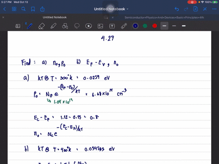Viewport: 219px width, 164px height.
Task: Select the Shapes tool
Action: 65,26
